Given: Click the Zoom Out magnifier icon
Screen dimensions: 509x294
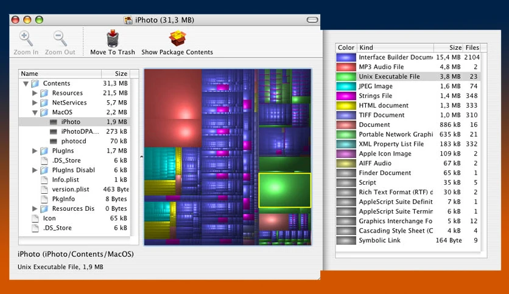Looking at the screenshot, I should pos(60,38).
